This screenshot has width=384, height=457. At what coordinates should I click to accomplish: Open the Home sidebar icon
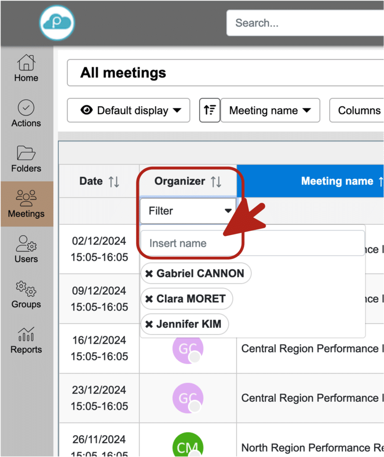26,63
